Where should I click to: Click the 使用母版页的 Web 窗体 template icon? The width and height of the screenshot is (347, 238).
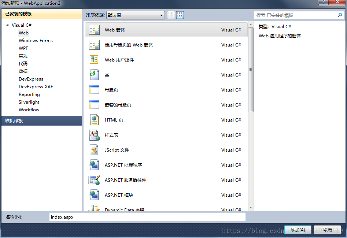94,45
